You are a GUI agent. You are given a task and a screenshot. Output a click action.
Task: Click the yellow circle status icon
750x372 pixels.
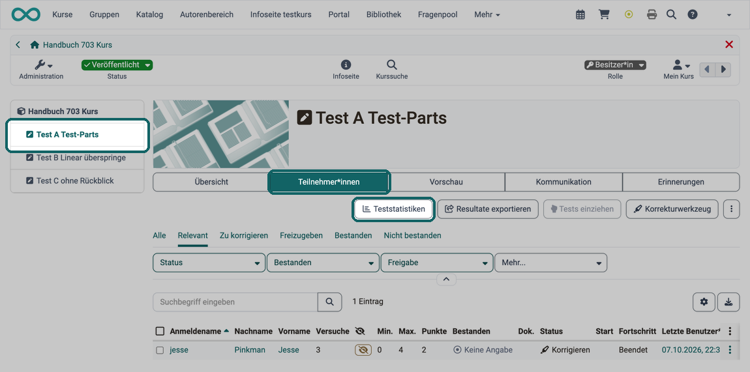629,15
